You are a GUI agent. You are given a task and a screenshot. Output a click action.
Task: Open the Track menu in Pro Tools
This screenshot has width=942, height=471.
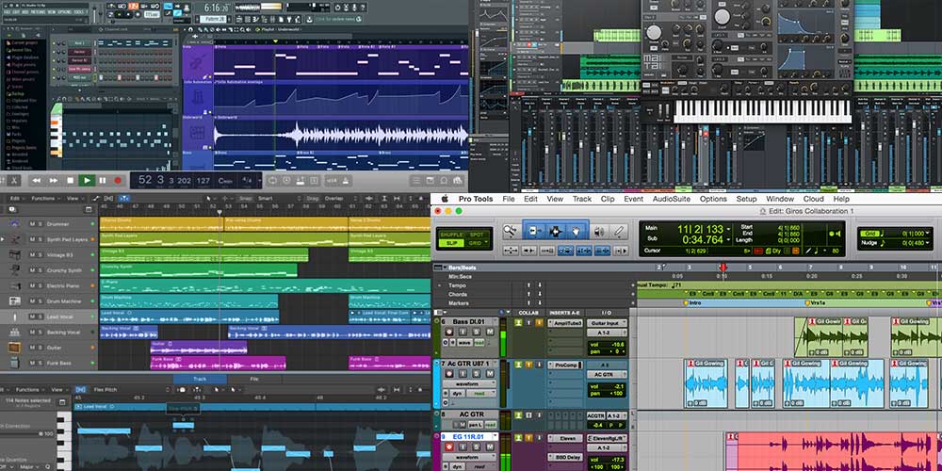(581, 199)
